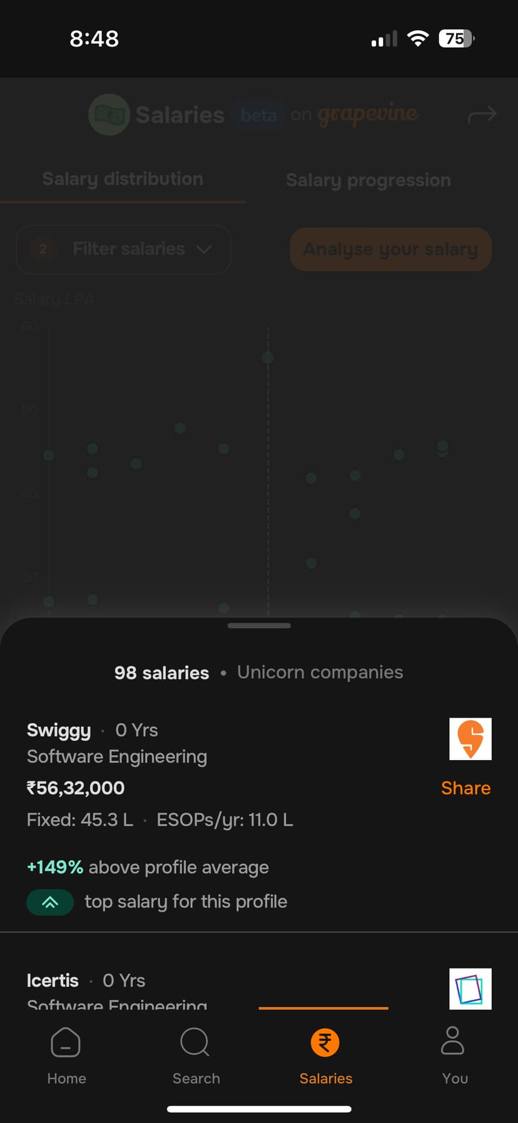Image resolution: width=518 pixels, height=1123 pixels.
Task: Open the You profile icon
Action: 453,1041
